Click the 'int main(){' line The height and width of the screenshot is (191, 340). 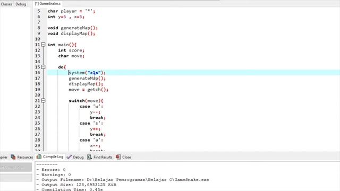click(x=62, y=45)
